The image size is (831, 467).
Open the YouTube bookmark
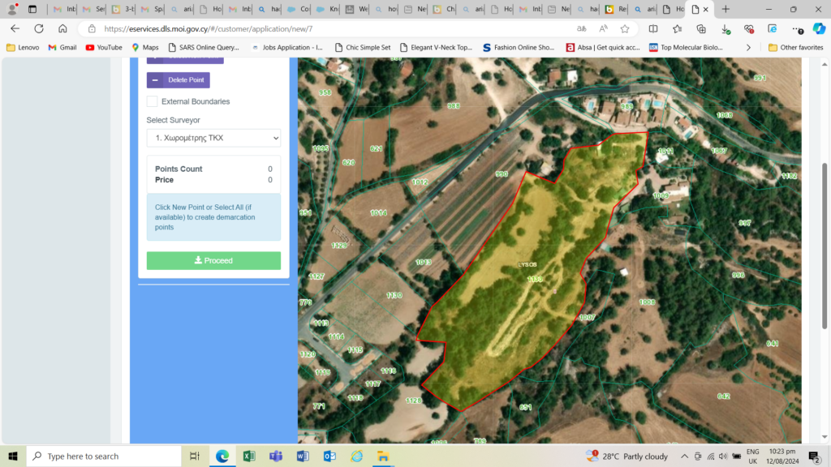point(104,47)
